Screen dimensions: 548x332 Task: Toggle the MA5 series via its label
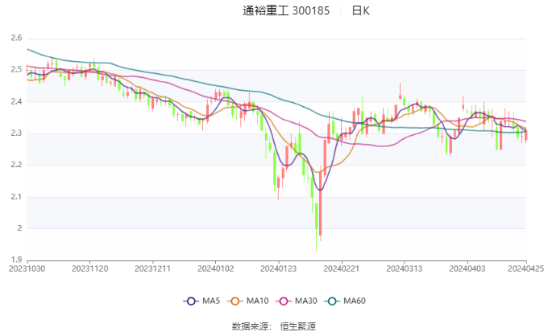[211, 301]
